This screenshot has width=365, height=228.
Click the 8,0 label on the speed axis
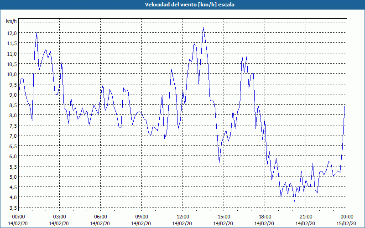click(13, 115)
